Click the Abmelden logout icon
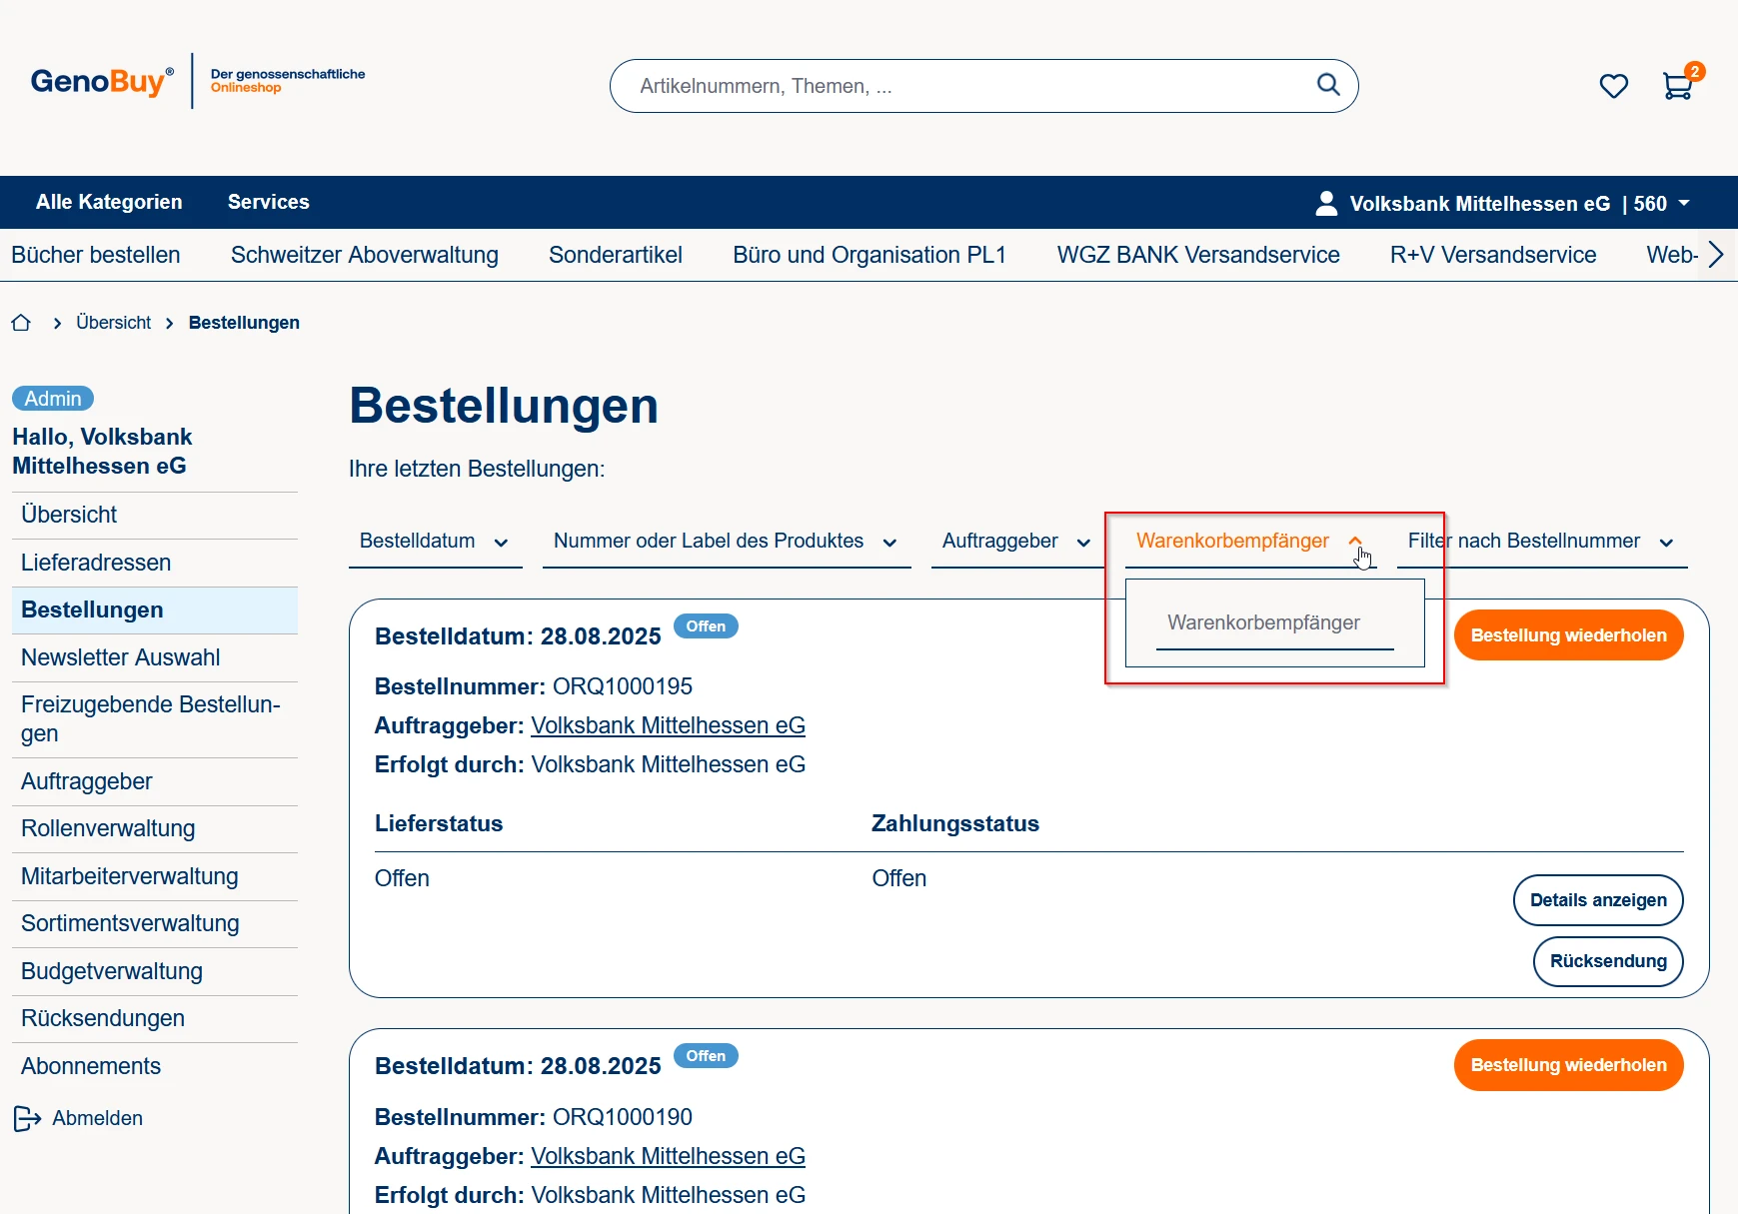Viewport: 1738px width, 1214px height. click(x=27, y=1118)
